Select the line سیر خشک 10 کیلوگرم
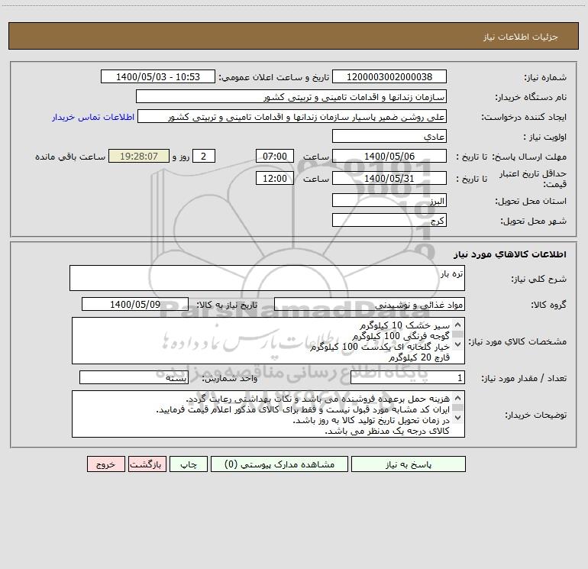Screen dimensions: 588x569 coord(404,325)
